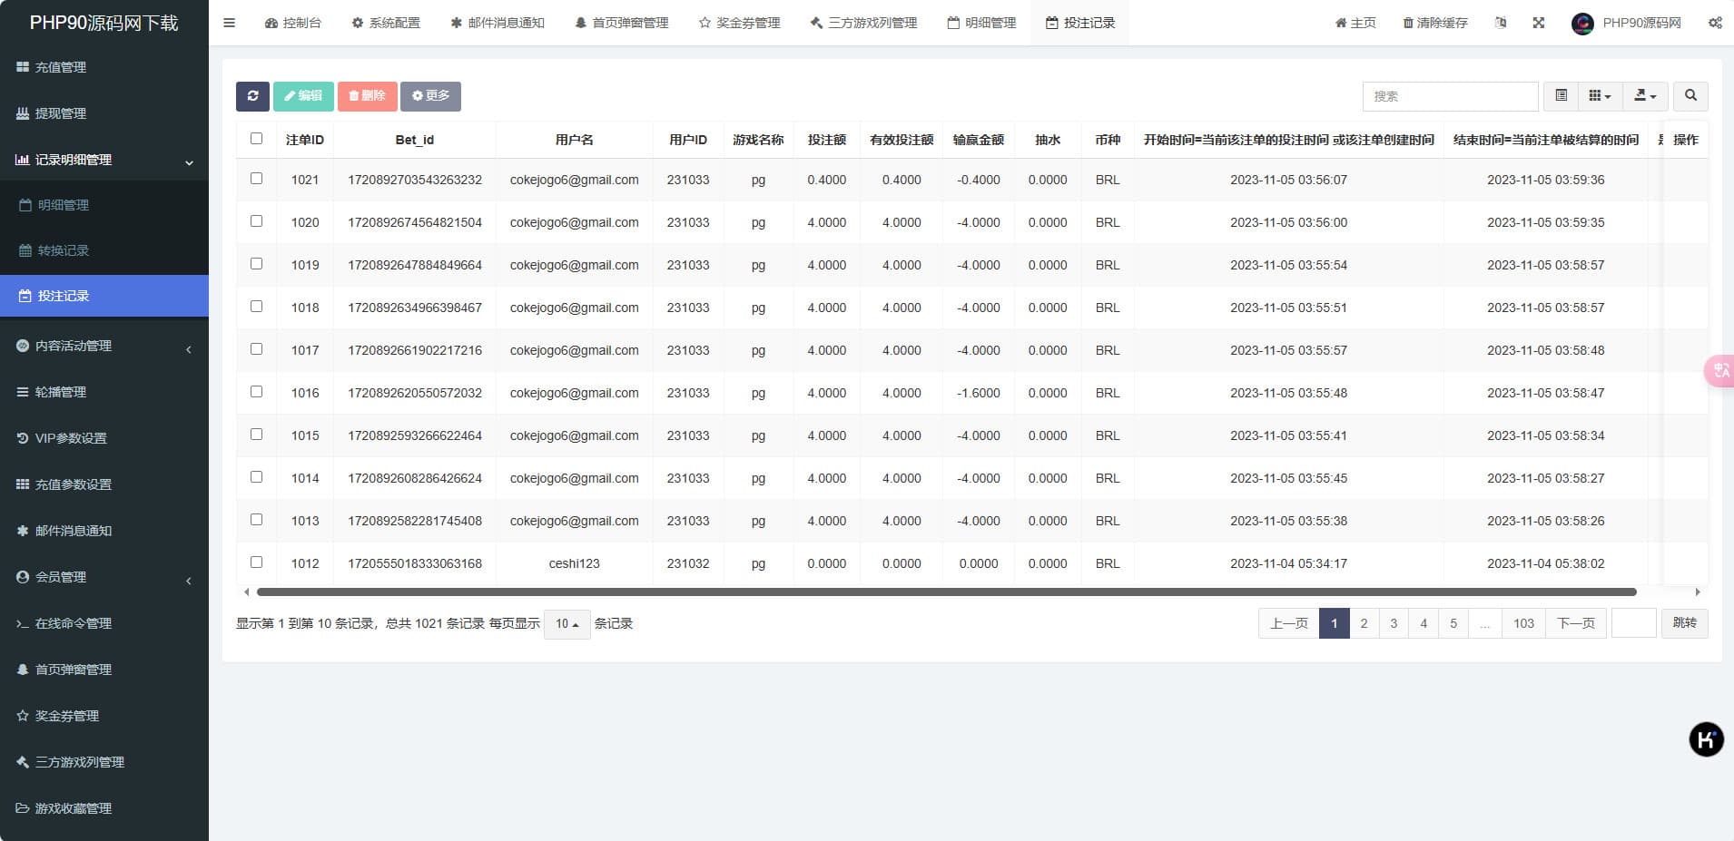The height and width of the screenshot is (841, 1734).
Task: Toggle the sidebar hamburger menu icon
Action: tap(229, 23)
